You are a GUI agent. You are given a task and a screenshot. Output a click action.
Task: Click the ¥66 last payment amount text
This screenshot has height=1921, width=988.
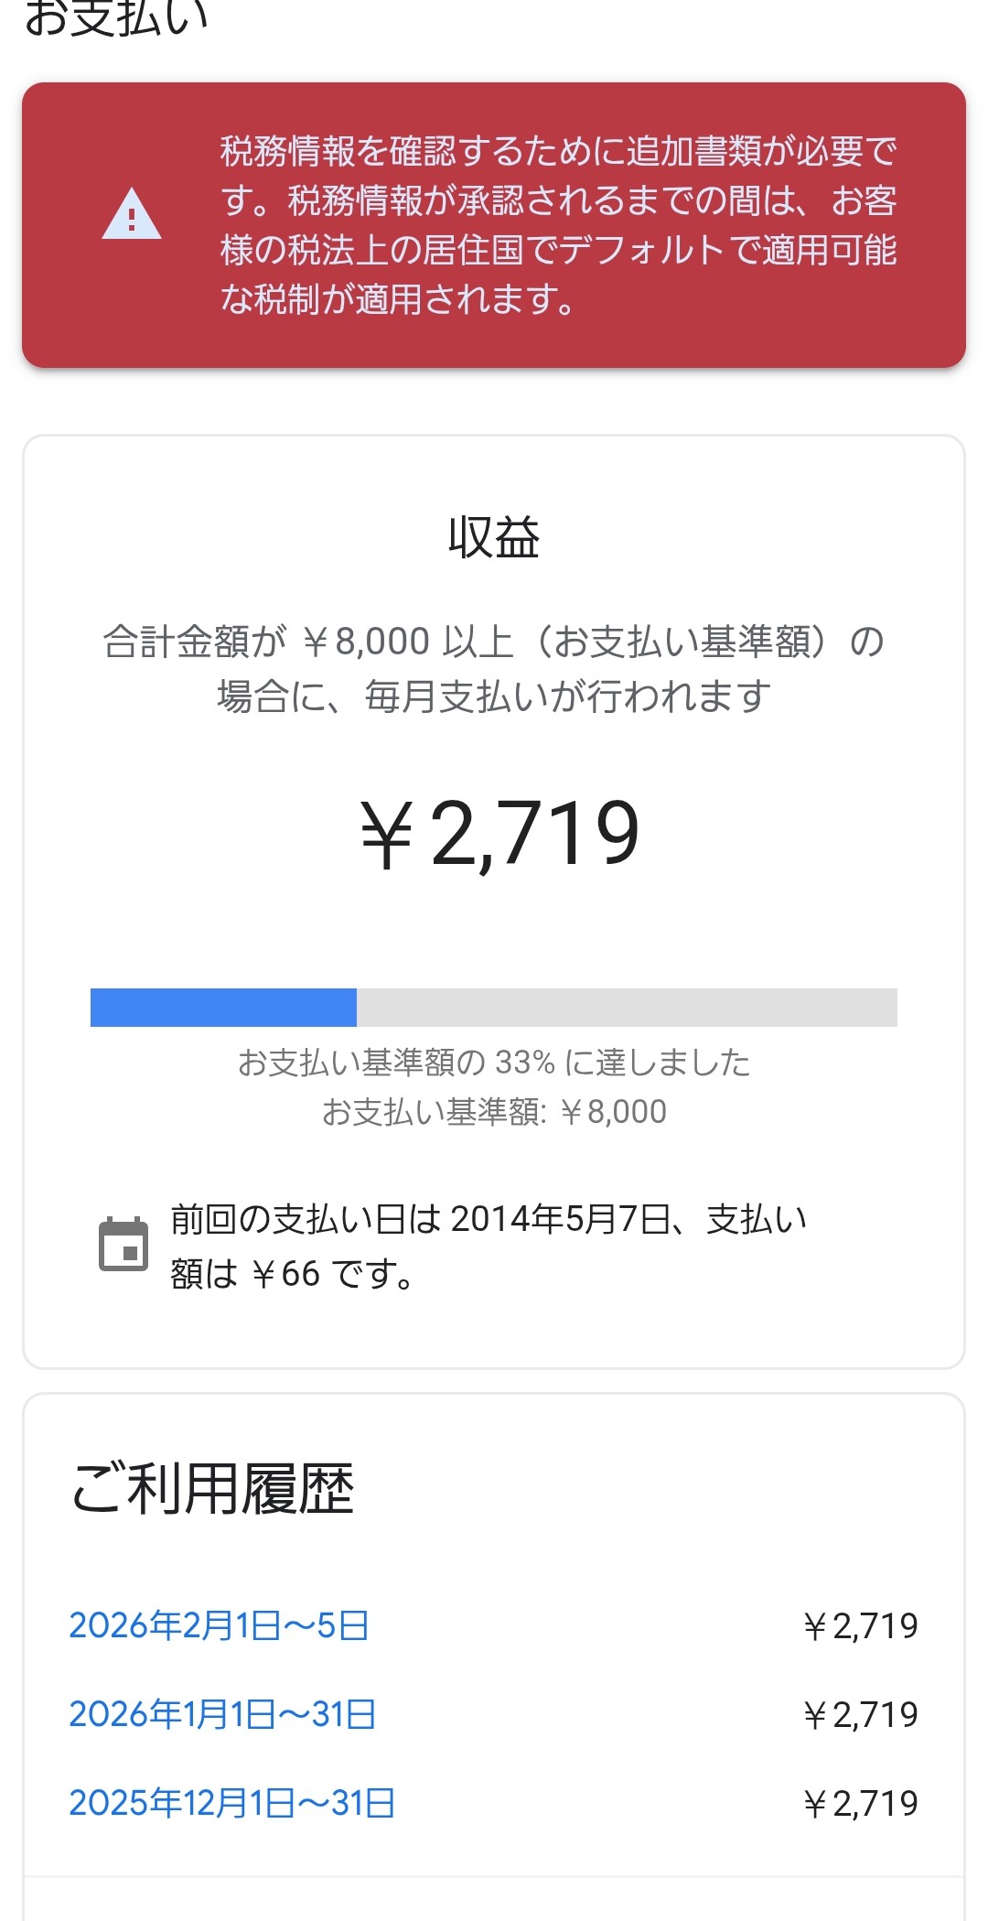pyautogui.click(x=285, y=1273)
